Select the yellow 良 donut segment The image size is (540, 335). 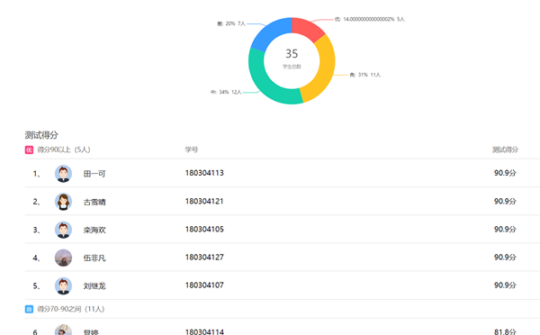point(323,70)
